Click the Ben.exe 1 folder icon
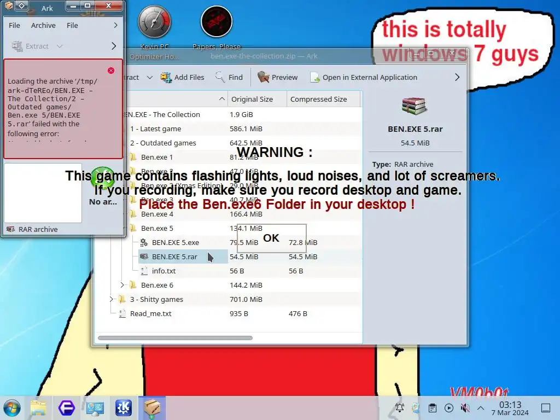This screenshot has height=420, width=560. click(133, 157)
